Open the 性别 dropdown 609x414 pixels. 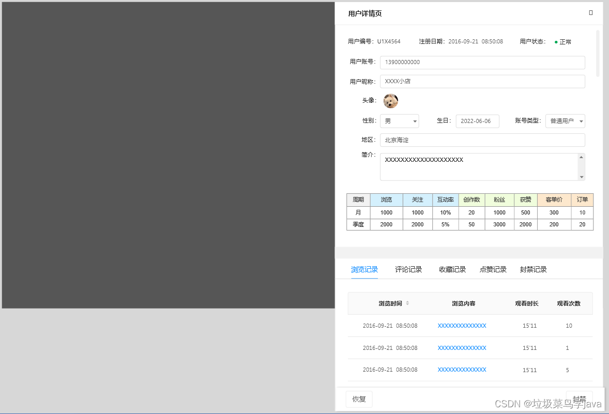coord(399,121)
